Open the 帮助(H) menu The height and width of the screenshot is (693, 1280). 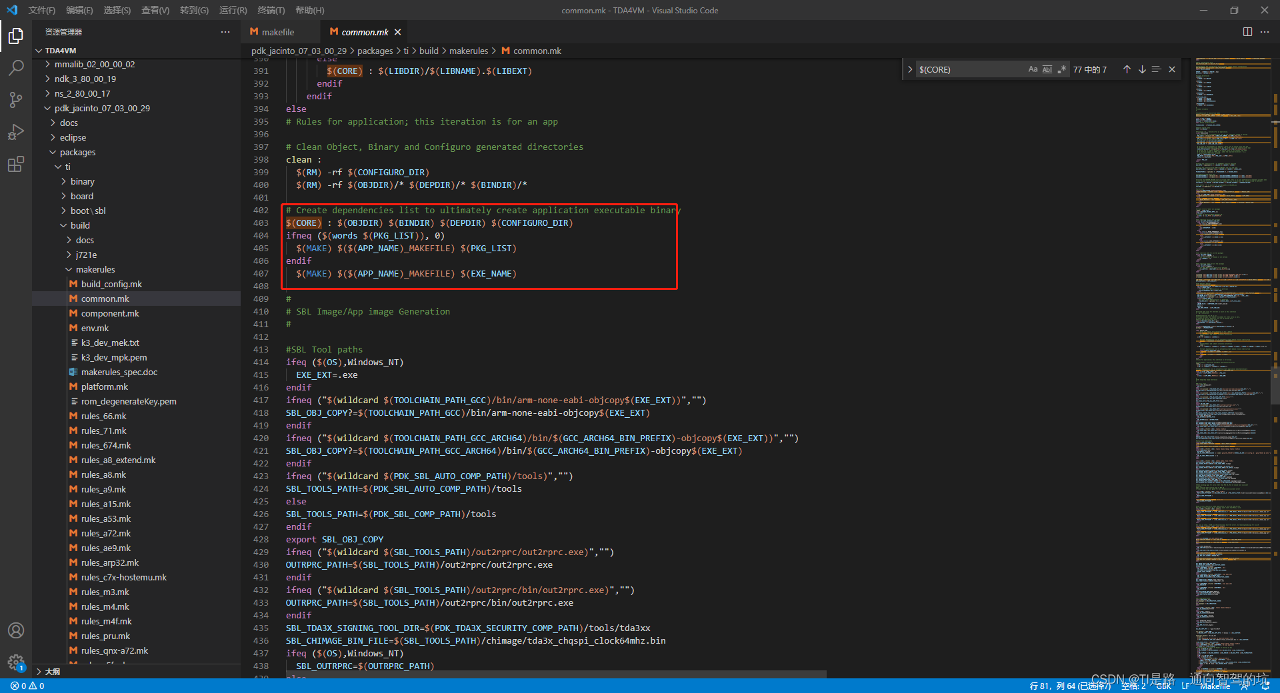click(310, 10)
